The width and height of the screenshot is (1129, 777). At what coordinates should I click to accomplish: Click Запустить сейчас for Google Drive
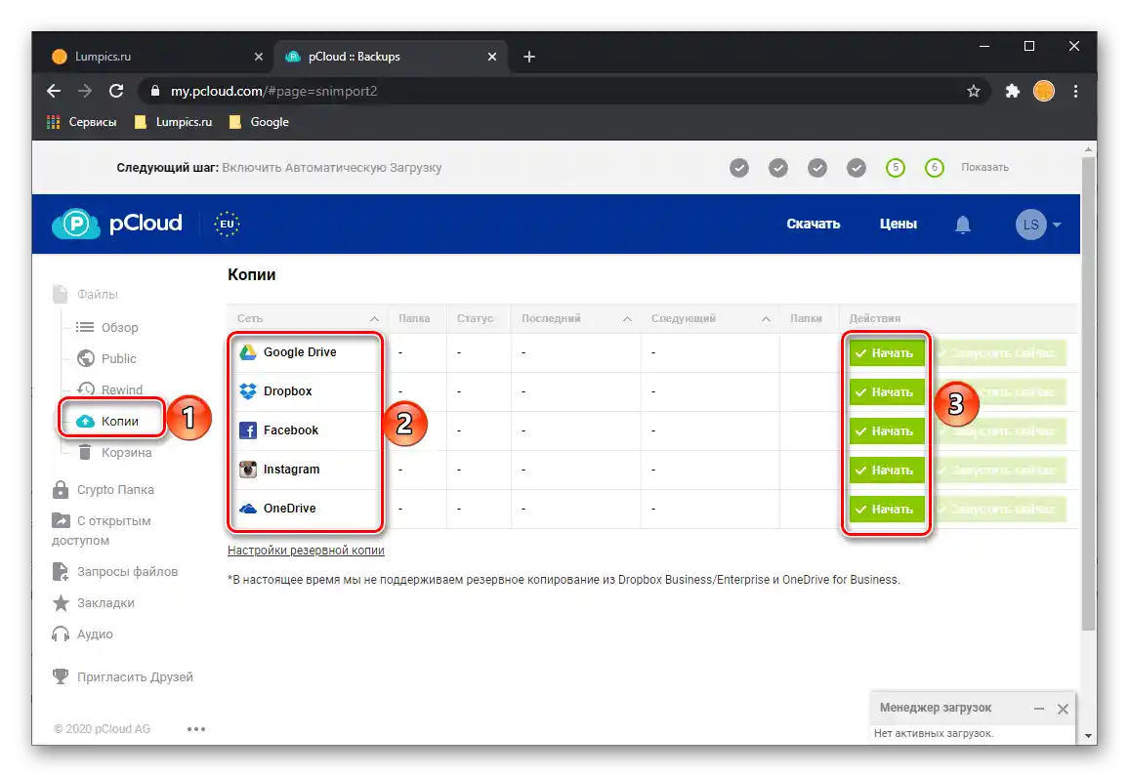tap(999, 352)
